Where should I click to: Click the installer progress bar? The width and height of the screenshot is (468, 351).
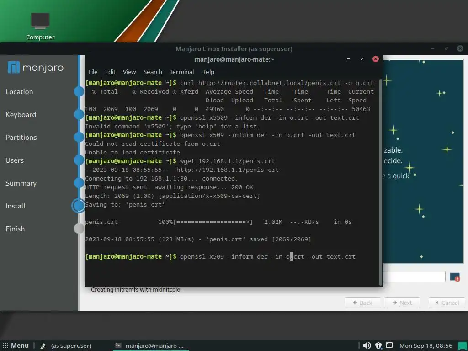click(414, 277)
